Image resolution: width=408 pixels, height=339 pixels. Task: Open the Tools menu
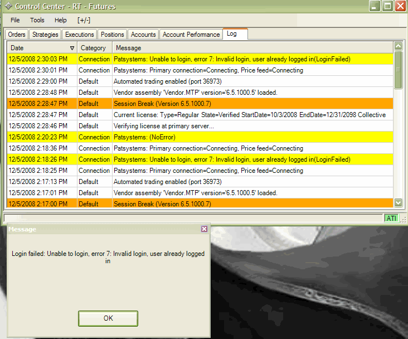click(37, 20)
